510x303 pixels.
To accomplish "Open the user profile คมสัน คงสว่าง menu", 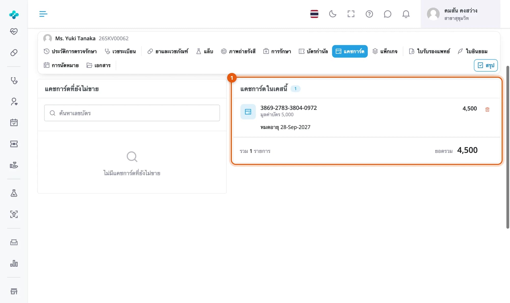I will click(460, 14).
